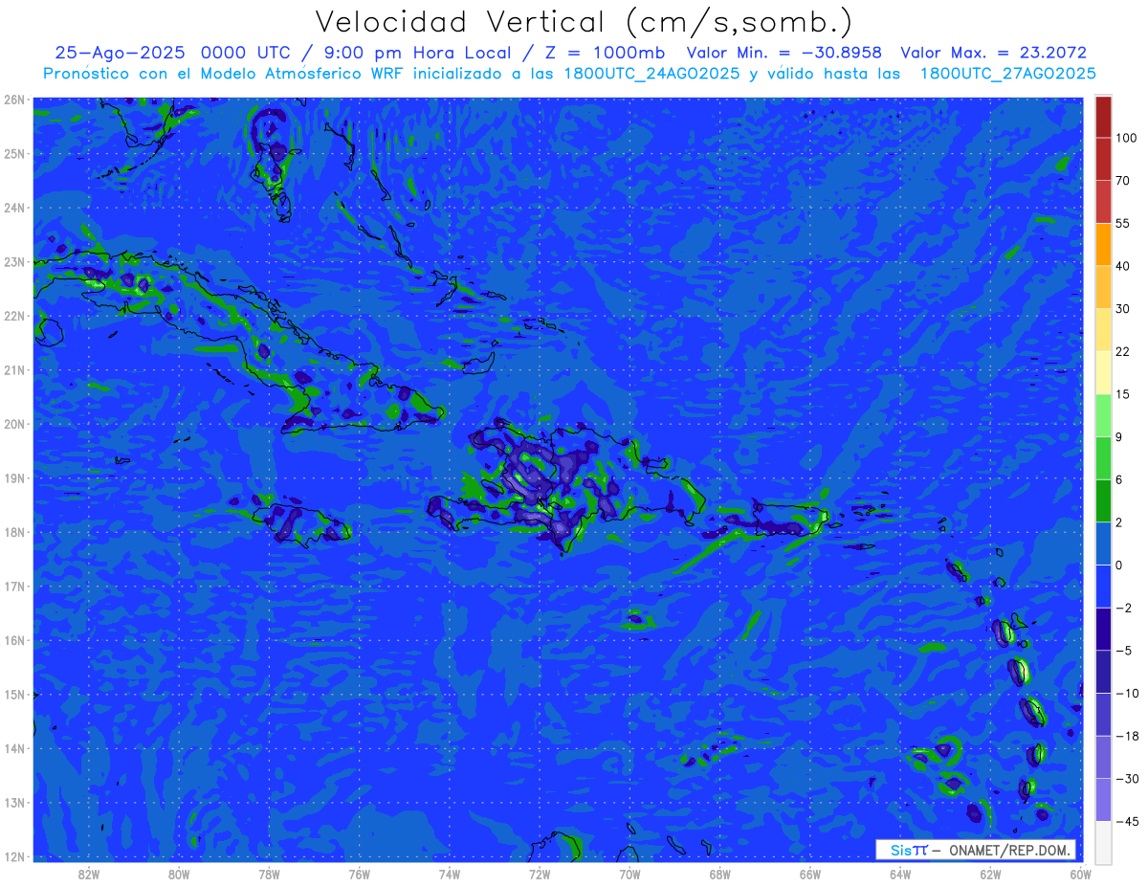Pick the orange swatch between 40 and 55

coord(1103,244)
